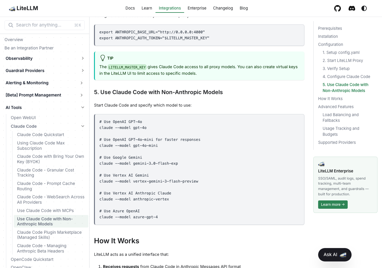Go to Use Claude Code with MCPs
This screenshot has width=382, height=268.
45,211
